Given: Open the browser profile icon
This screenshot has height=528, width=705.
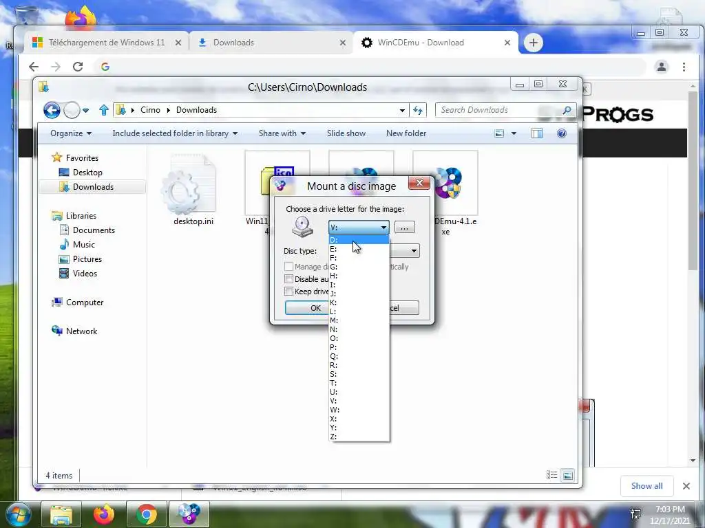Looking at the screenshot, I should point(662,67).
